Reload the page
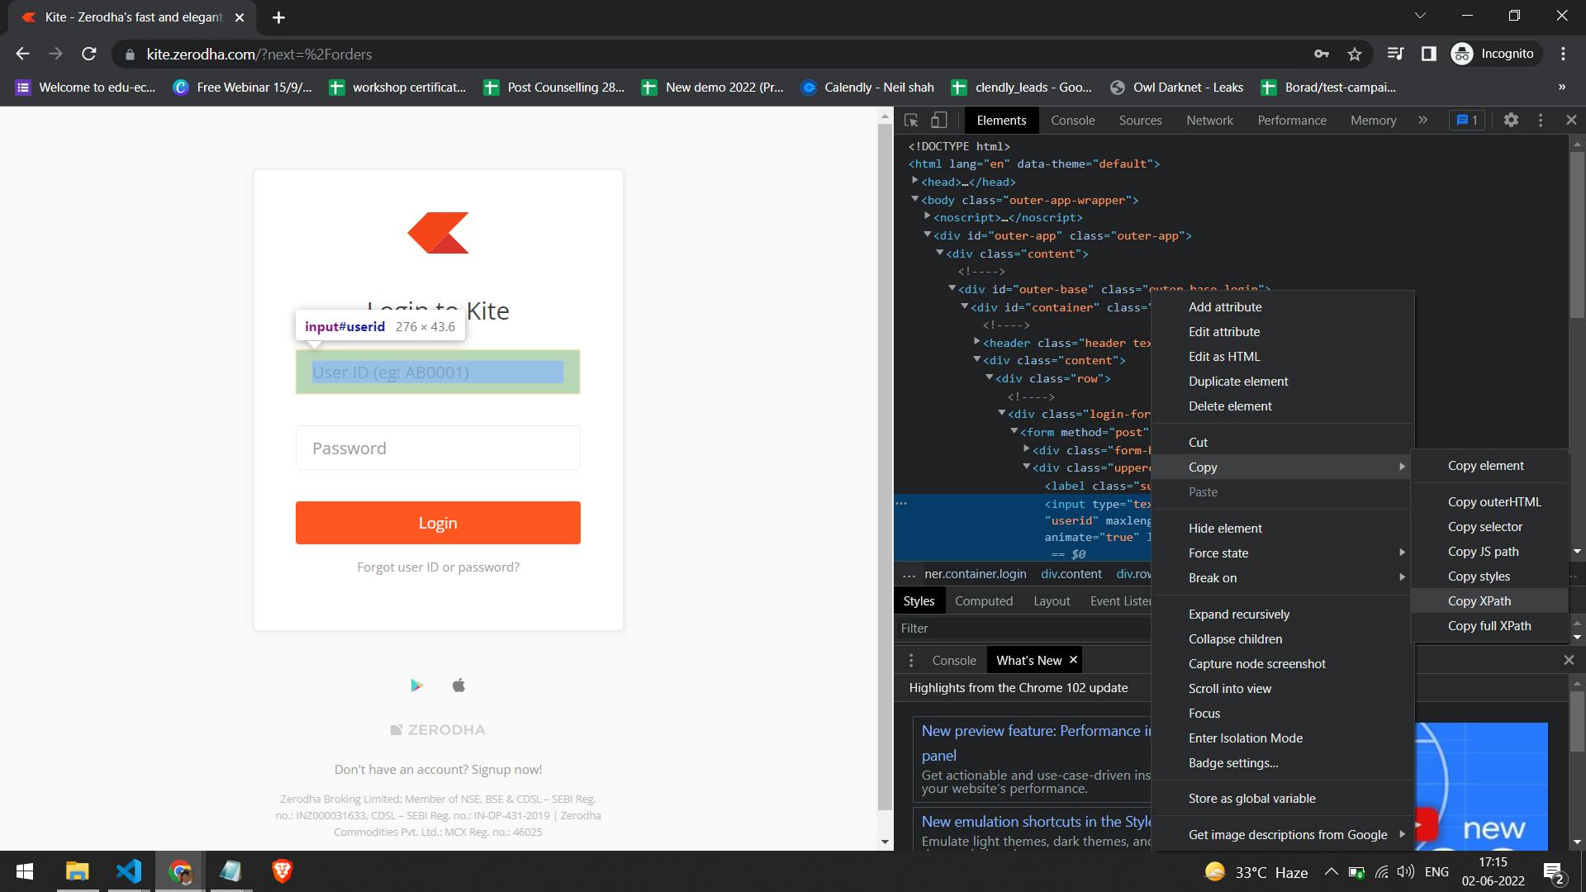This screenshot has height=892, width=1586. (x=89, y=54)
